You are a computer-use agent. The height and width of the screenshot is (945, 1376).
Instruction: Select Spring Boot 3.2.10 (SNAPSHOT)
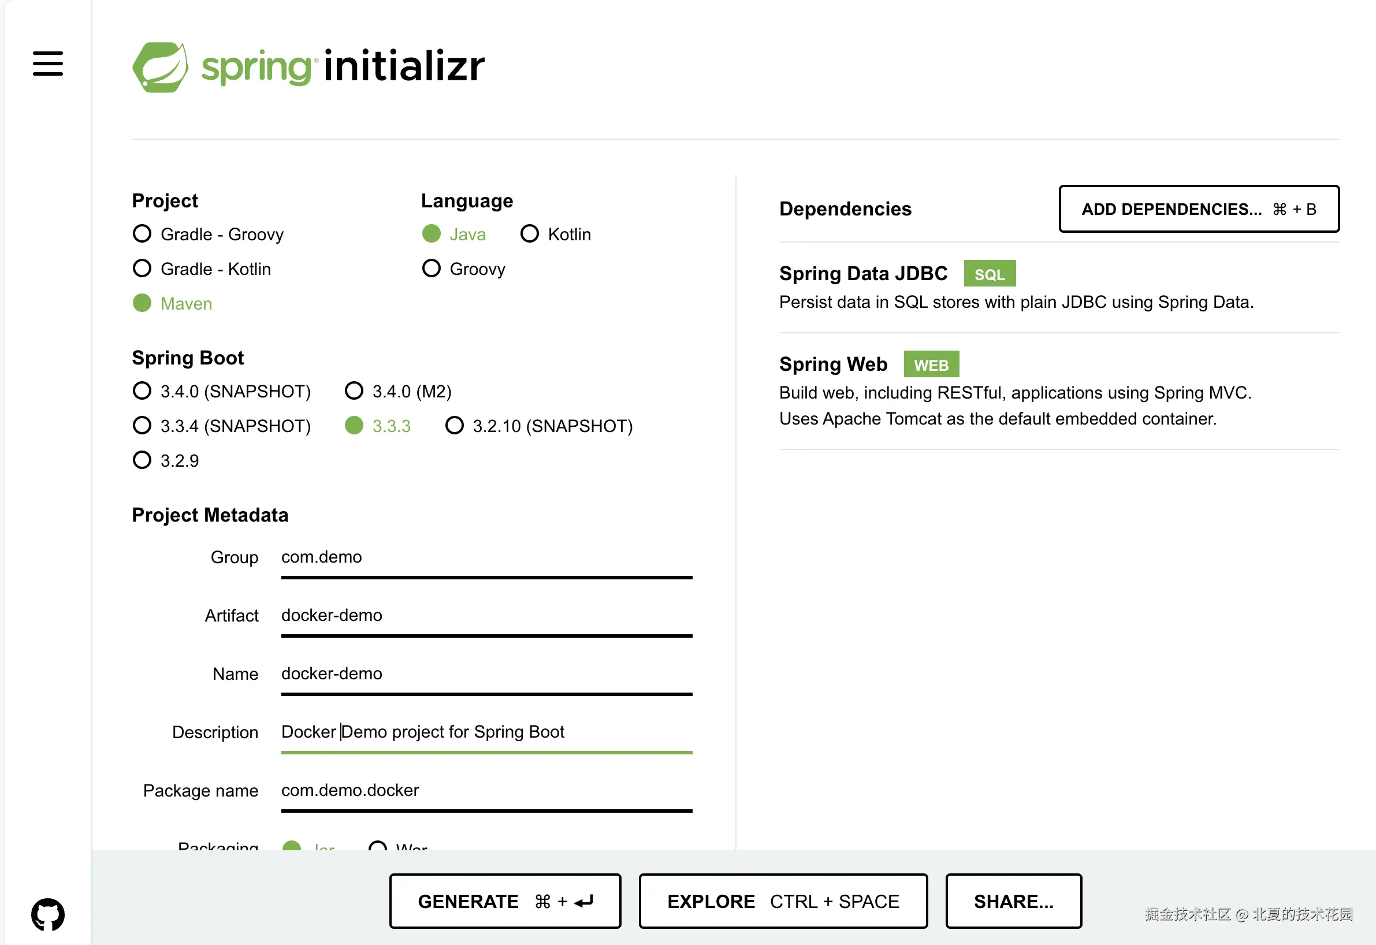[454, 426]
